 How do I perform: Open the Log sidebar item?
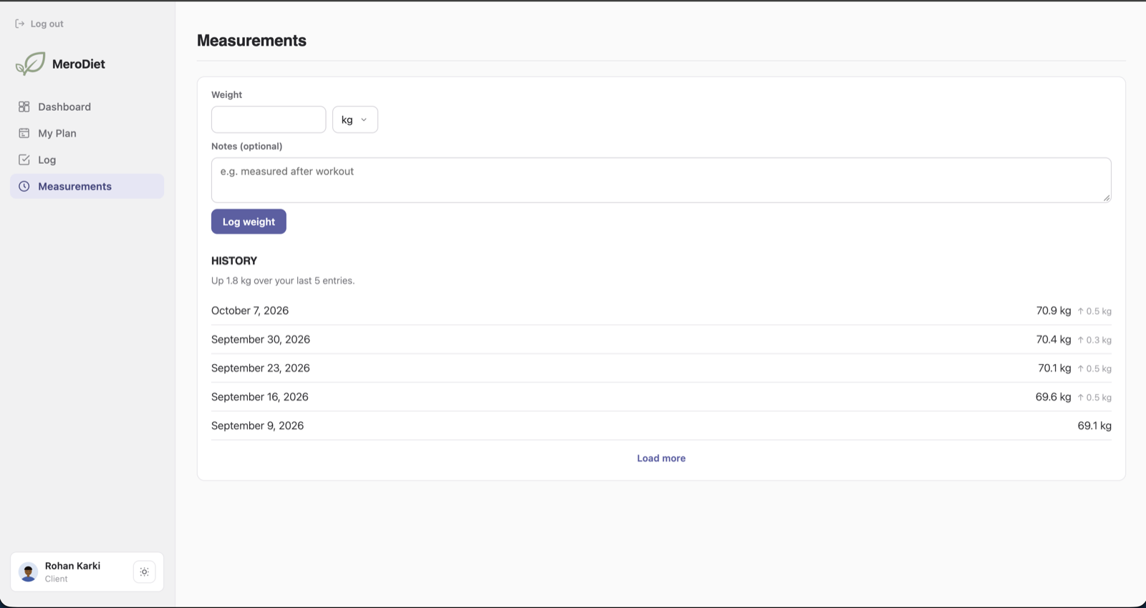[x=87, y=160]
